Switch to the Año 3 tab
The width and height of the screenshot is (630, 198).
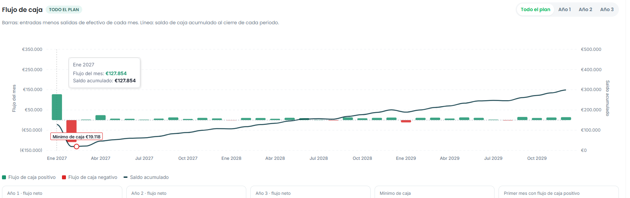point(607,10)
